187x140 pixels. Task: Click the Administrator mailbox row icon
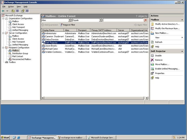pos(44,33)
